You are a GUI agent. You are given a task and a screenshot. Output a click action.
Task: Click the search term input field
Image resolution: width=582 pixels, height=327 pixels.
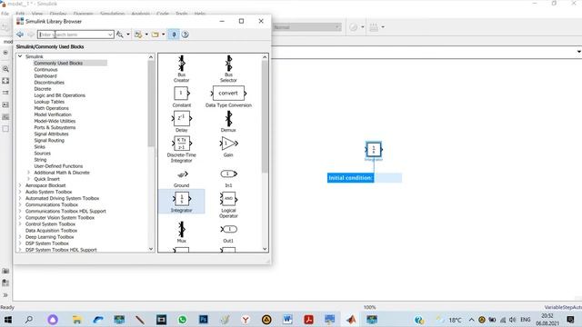point(73,35)
